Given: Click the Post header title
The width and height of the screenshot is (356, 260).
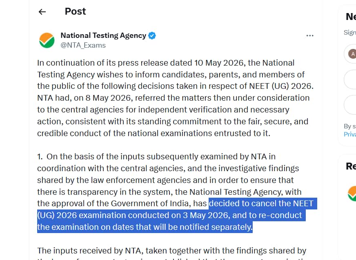Looking at the screenshot, I should (x=76, y=11).
